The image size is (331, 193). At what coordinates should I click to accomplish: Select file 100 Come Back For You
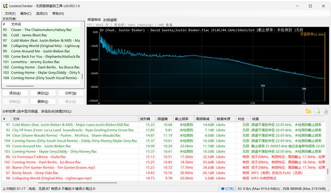[x=41, y=57]
